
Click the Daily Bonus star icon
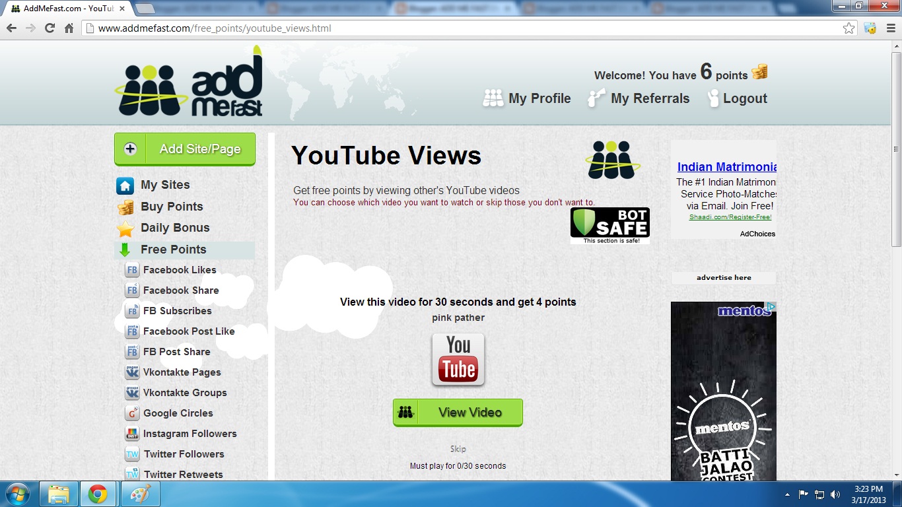(x=125, y=229)
